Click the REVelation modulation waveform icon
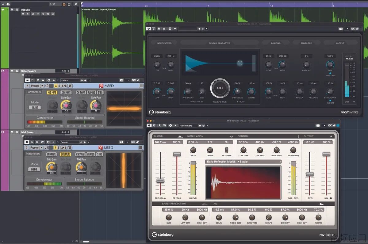 [x=231, y=136]
